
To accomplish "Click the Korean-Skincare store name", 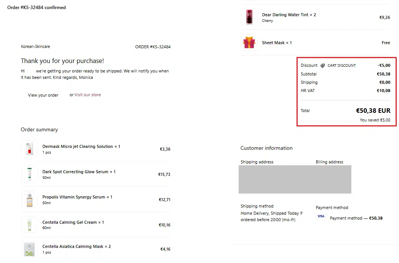I will 36,47.
